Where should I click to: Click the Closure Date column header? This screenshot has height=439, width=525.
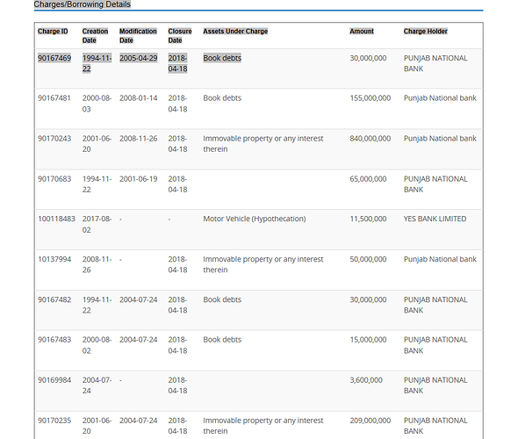pos(180,35)
